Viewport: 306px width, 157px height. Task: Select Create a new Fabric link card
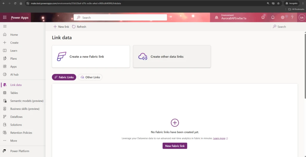click(91, 56)
